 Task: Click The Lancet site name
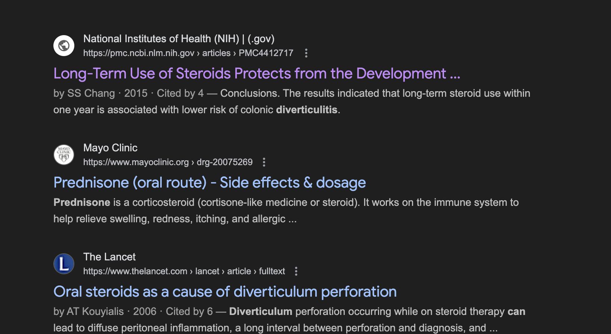(x=109, y=257)
